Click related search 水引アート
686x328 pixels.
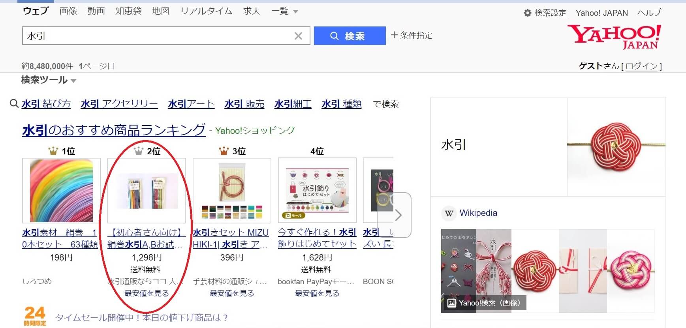(x=191, y=104)
